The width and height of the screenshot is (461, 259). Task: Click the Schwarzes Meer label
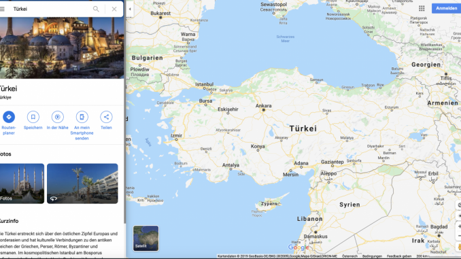tap(285, 39)
